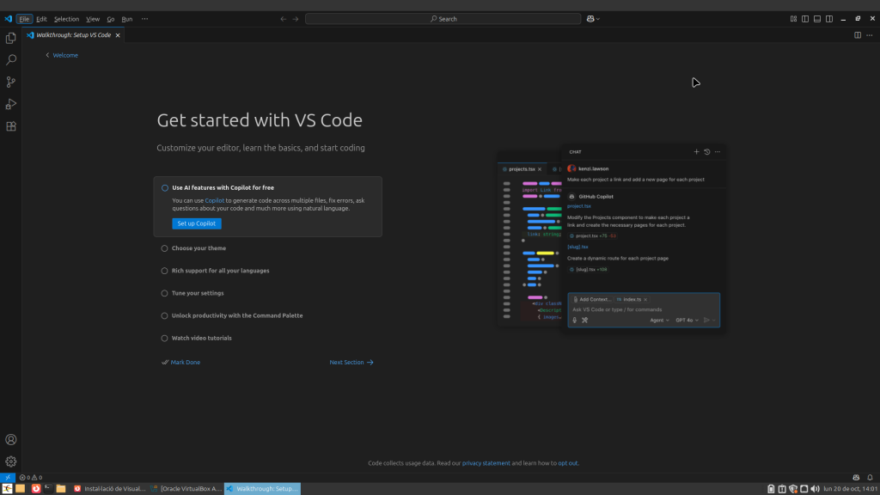Expand the hidden menu items ellipsis
The width and height of the screenshot is (880, 495).
[144, 18]
